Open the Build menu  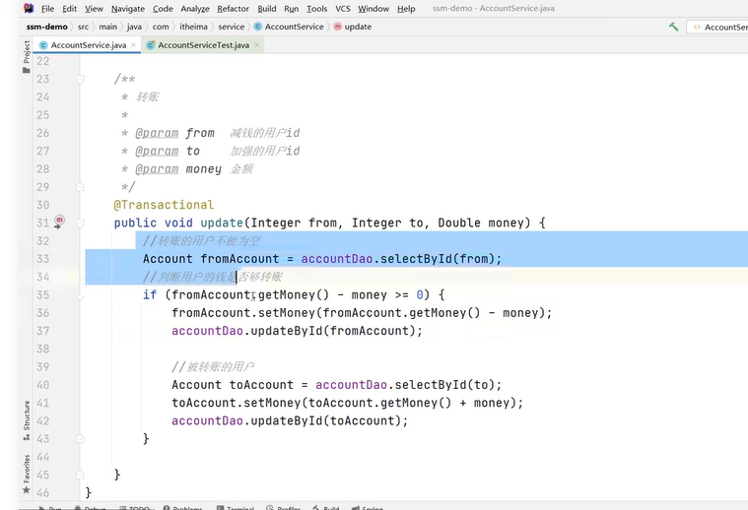(267, 9)
